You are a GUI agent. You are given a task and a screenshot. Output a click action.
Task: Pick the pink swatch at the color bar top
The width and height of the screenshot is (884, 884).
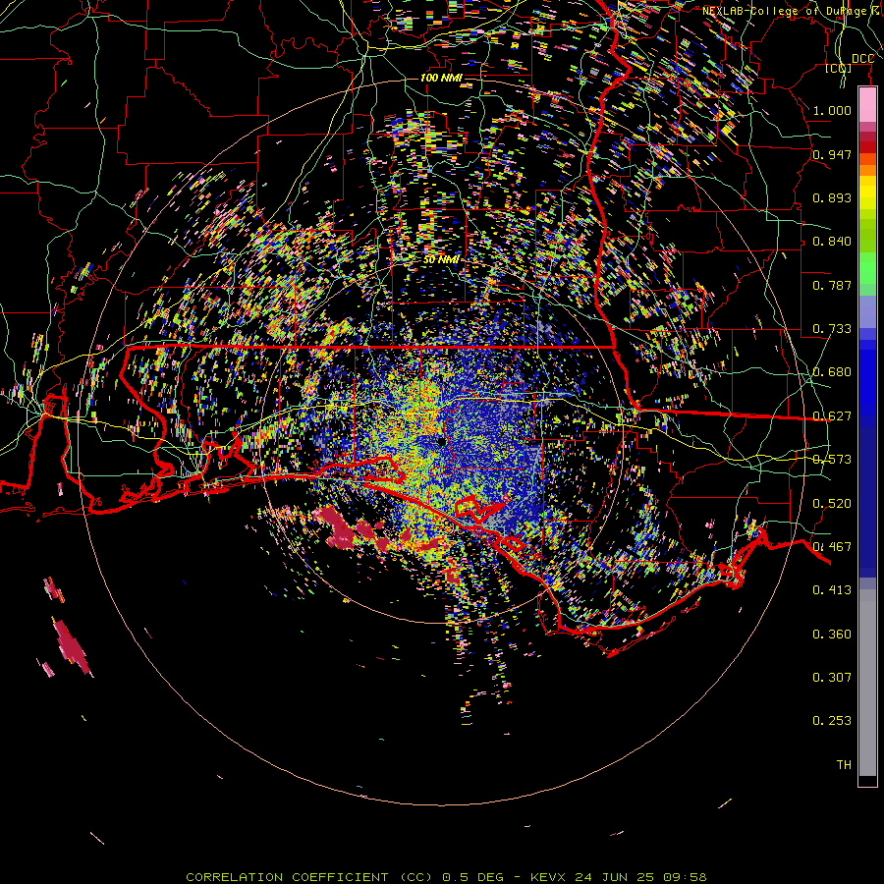click(x=867, y=104)
